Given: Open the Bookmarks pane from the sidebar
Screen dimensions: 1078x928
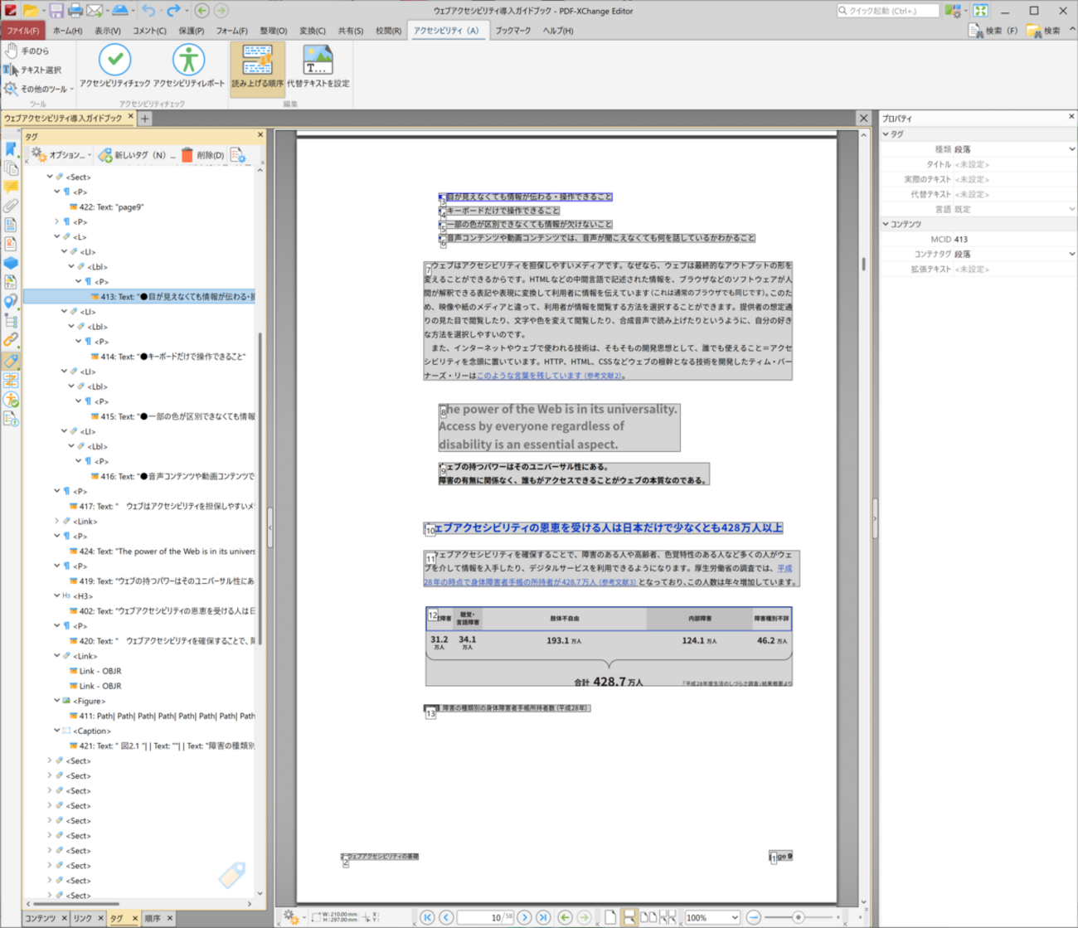Looking at the screenshot, I should pyautogui.click(x=11, y=149).
